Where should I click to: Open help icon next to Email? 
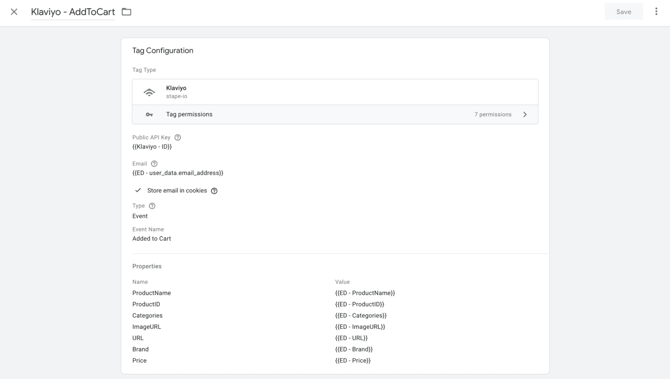[154, 164]
